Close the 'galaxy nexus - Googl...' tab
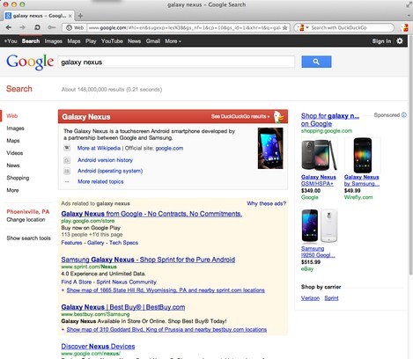Screen dimensions: 413x359 70,16
